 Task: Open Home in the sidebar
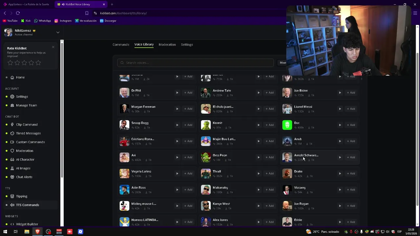(20, 77)
